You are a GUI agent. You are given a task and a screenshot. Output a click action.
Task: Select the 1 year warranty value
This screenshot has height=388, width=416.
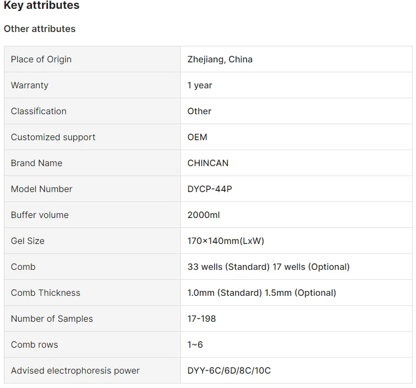[x=200, y=85]
